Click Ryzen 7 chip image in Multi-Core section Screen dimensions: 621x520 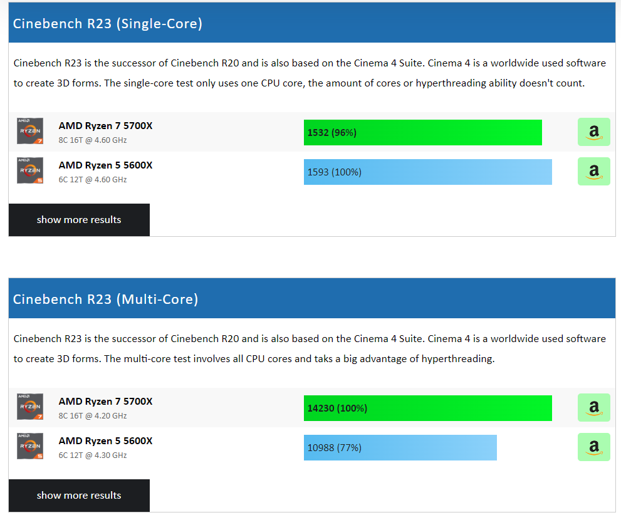click(30, 407)
